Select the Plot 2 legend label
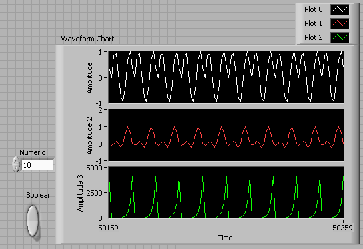363x249 pixels. click(313, 37)
